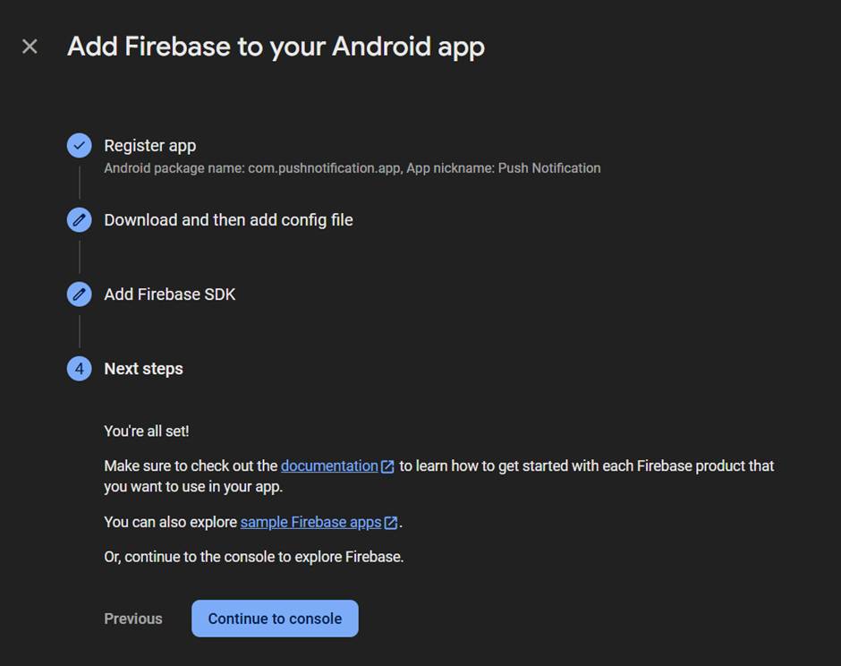Image resolution: width=841 pixels, height=666 pixels.
Task: Click the Add Firebase to your Android app title
Action: pyautogui.click(x=276, y=47)
